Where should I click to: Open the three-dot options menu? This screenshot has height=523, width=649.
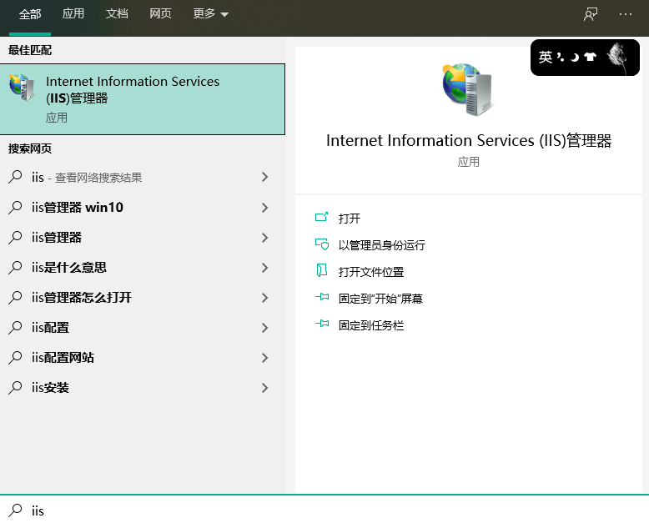(626, 14)
